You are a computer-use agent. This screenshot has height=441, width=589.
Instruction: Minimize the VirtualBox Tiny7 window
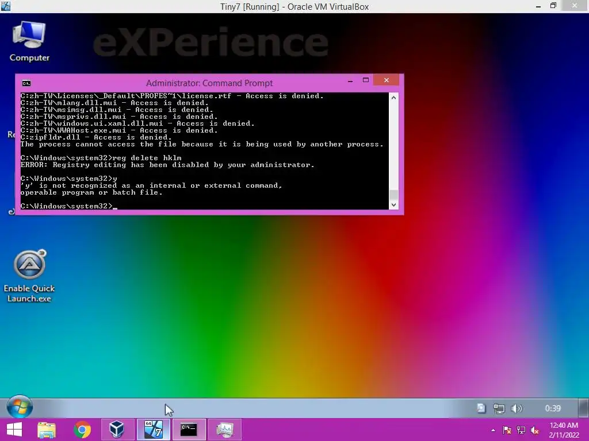[538, 6]
